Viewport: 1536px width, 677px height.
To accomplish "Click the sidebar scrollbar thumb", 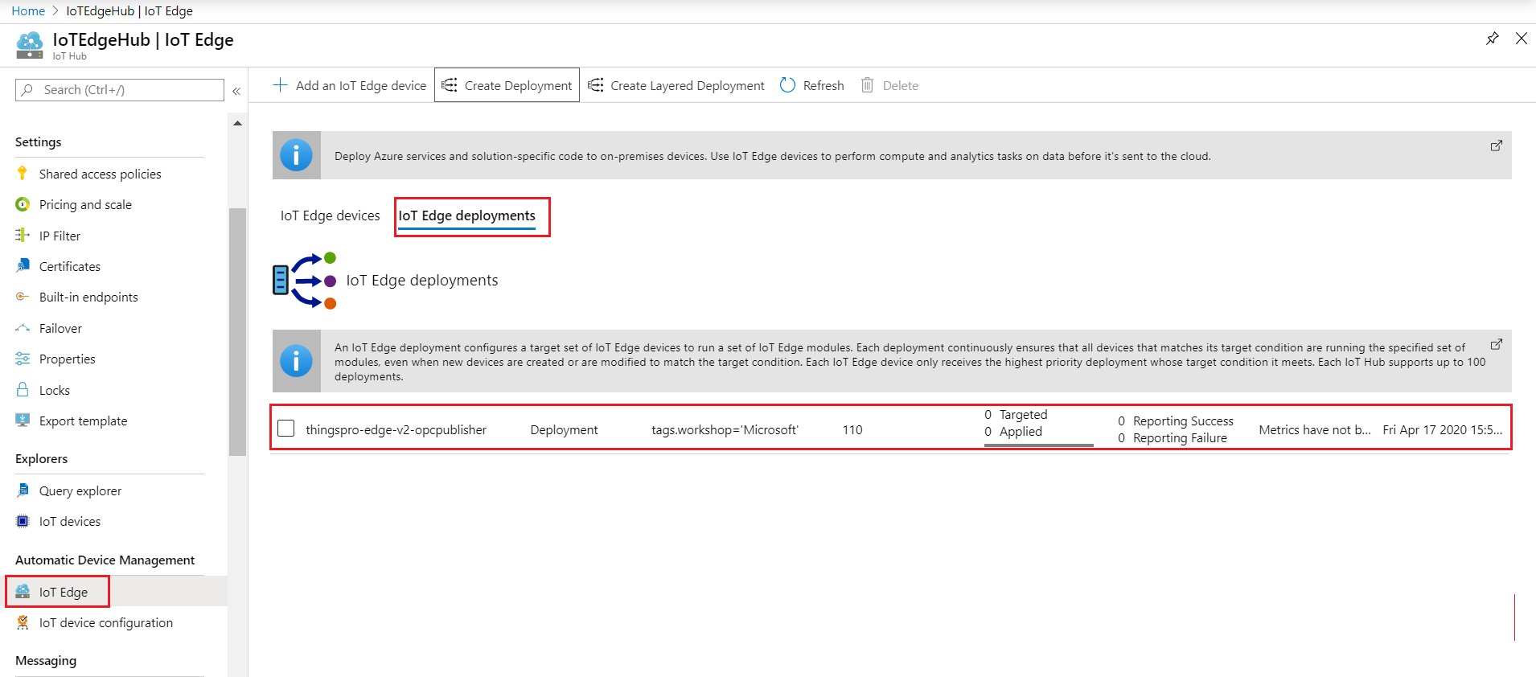I will tap(237, 332).
